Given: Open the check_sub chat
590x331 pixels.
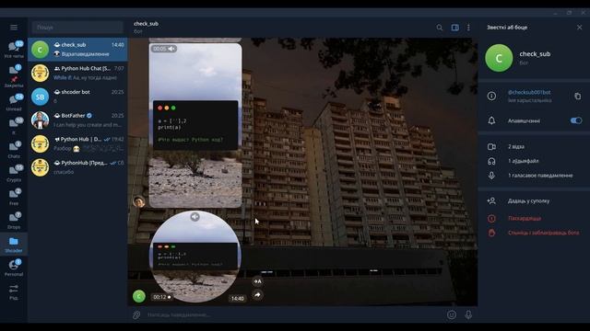Looking at the screenshot, I should click(77, 49).
